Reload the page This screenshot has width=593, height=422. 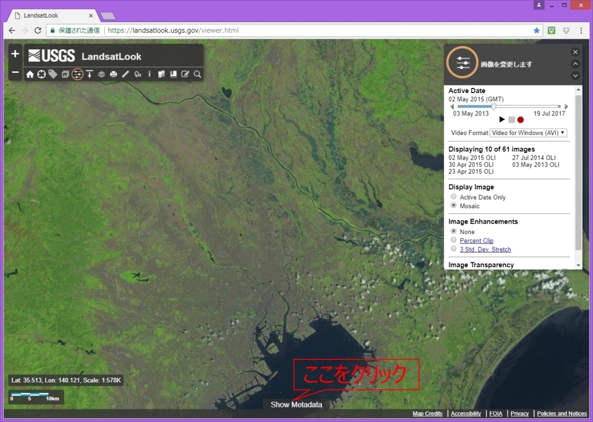[x=38, y=31]
